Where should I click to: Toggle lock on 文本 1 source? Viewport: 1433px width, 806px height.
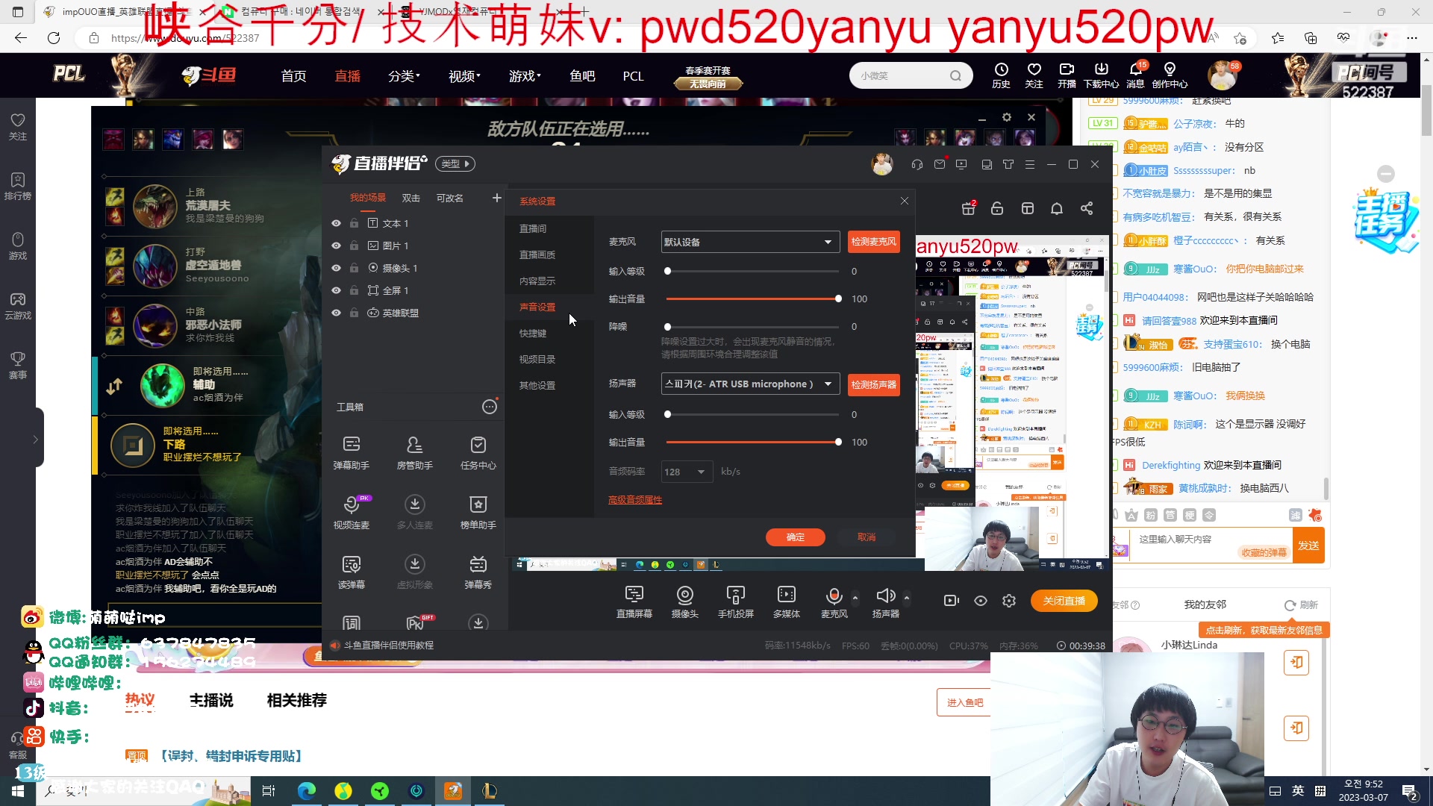click(x=354, y=223)
